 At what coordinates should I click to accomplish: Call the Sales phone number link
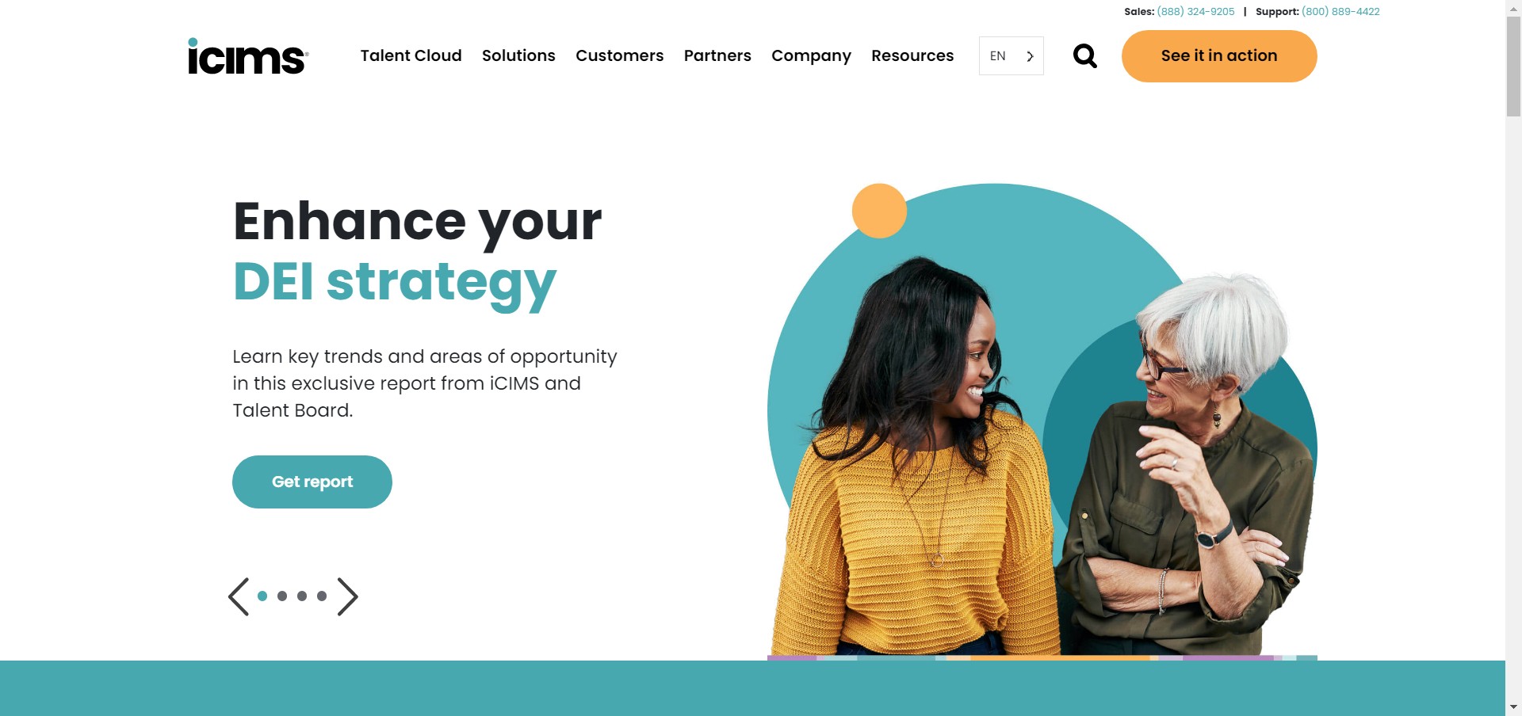(1195, 12)
